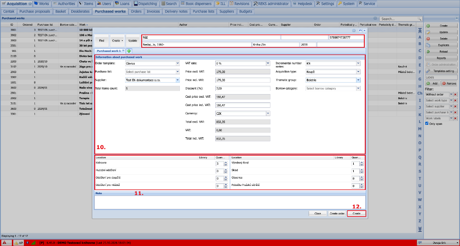Click the Reports button
This screenshot has width=460, height=246.
[x=441, y=58]
